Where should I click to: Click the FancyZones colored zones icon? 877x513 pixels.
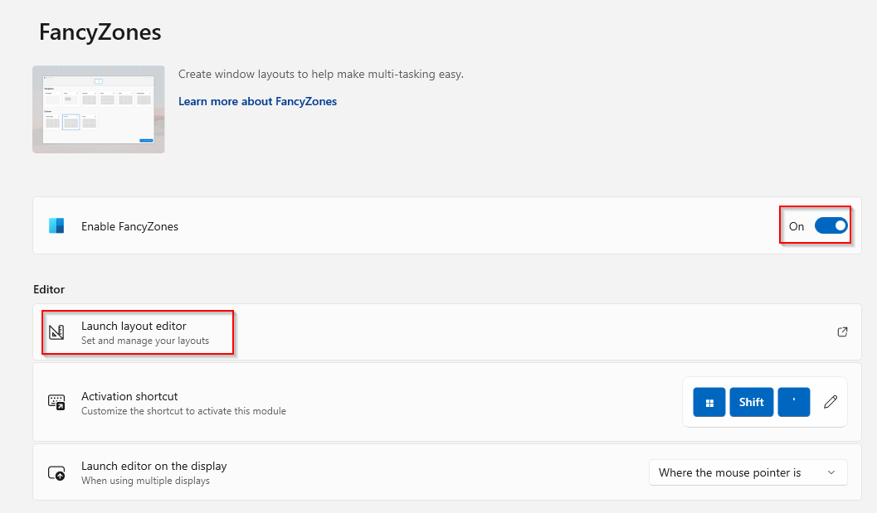(56, 225)
